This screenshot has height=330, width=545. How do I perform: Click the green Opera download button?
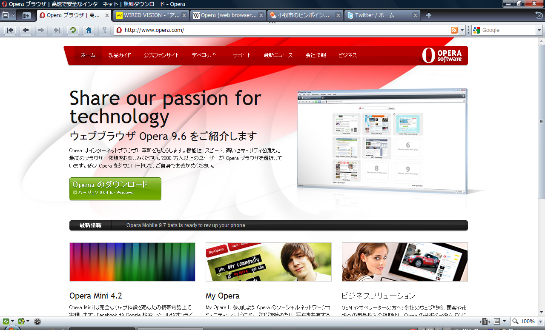[115, 188]
